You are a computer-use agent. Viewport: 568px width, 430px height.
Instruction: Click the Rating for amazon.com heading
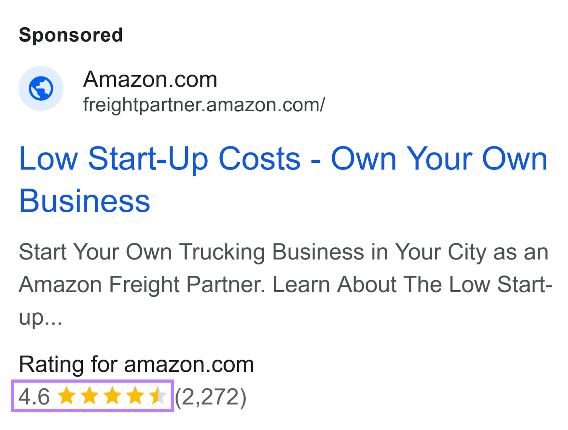[137, 363]
